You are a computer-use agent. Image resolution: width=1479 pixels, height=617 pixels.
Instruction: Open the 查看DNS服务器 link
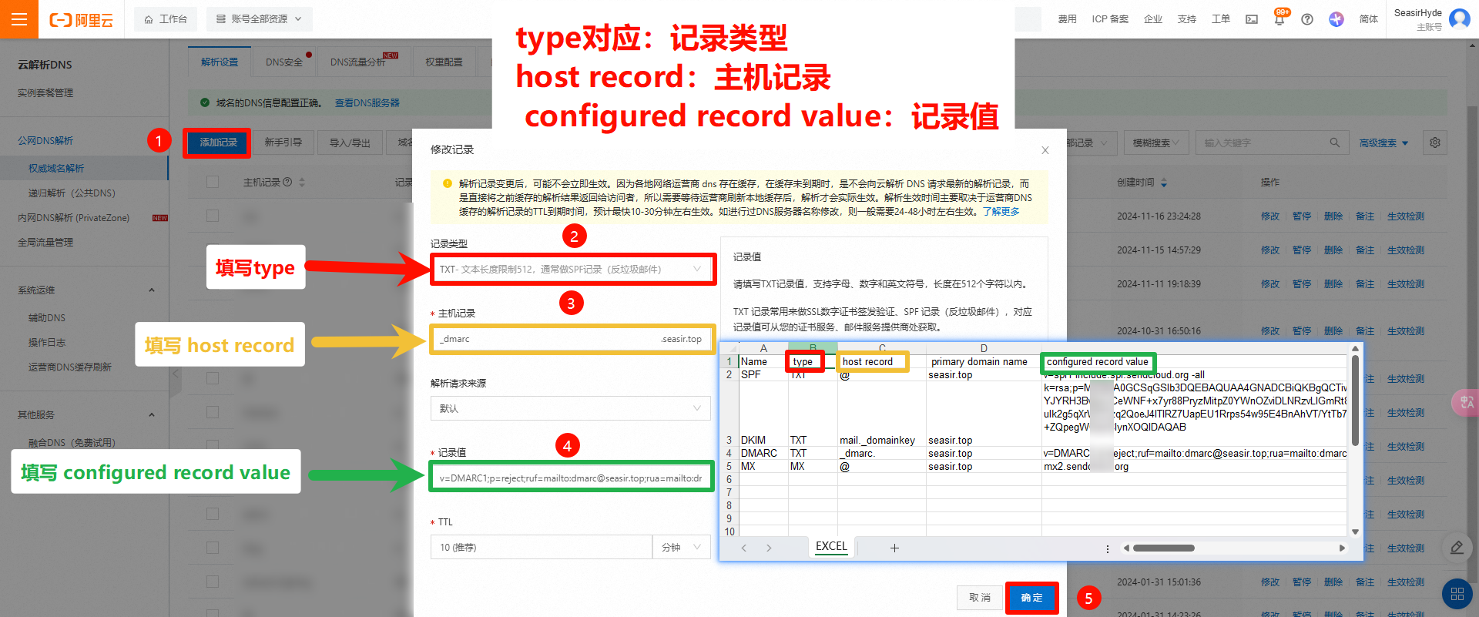pyautogui.click(x=367, y=102)
